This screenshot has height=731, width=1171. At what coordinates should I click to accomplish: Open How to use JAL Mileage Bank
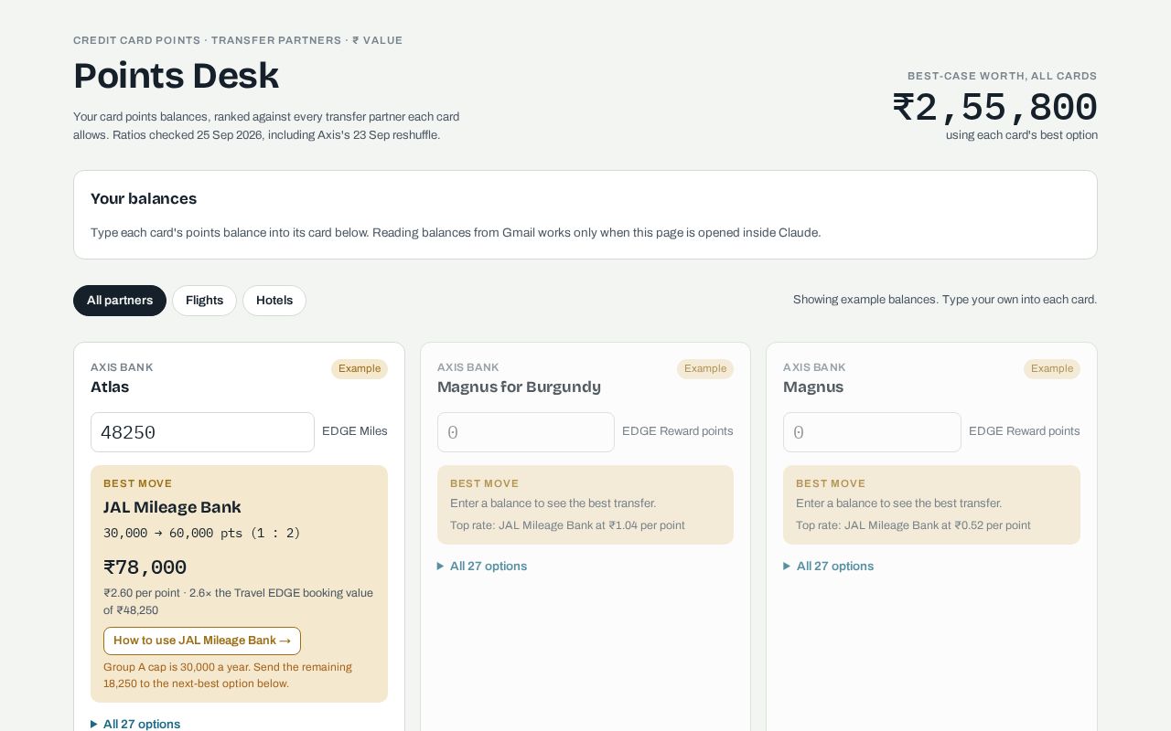(x=202, y=641)
